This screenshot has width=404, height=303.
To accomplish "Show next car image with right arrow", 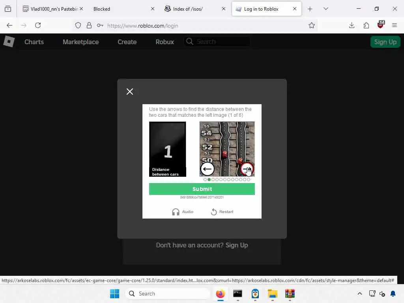I will tap(247, 169).
